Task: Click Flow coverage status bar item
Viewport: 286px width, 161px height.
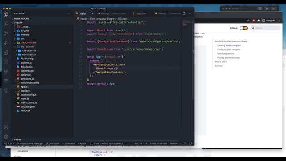Action: 109,144
